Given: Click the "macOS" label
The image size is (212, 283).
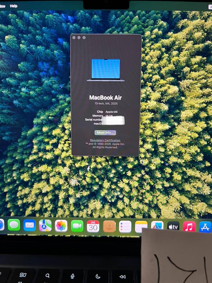Looking at the screenshot, I should pyautogui.click(x=98, y=123).
